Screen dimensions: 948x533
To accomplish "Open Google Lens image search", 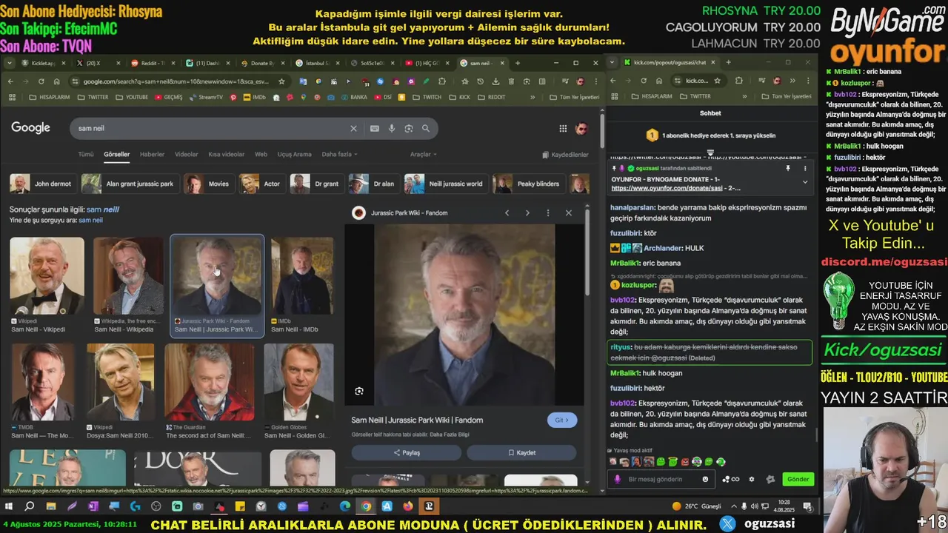I will [x=409, y=128].
